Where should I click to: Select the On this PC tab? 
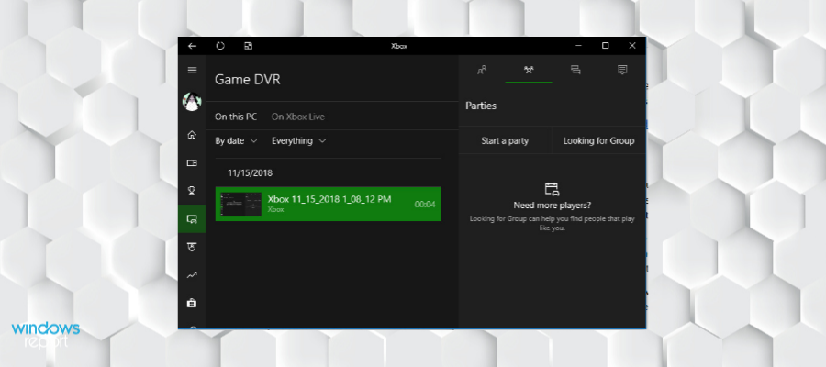point(236,117)
